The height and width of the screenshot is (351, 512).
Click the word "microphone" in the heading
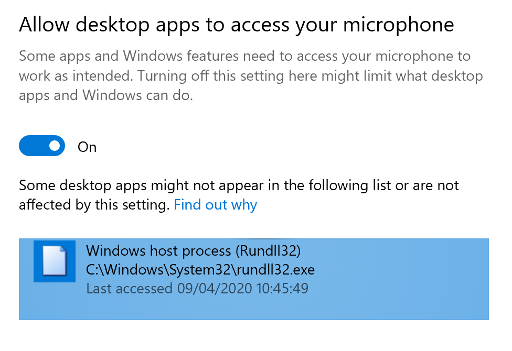click(398, 25)
